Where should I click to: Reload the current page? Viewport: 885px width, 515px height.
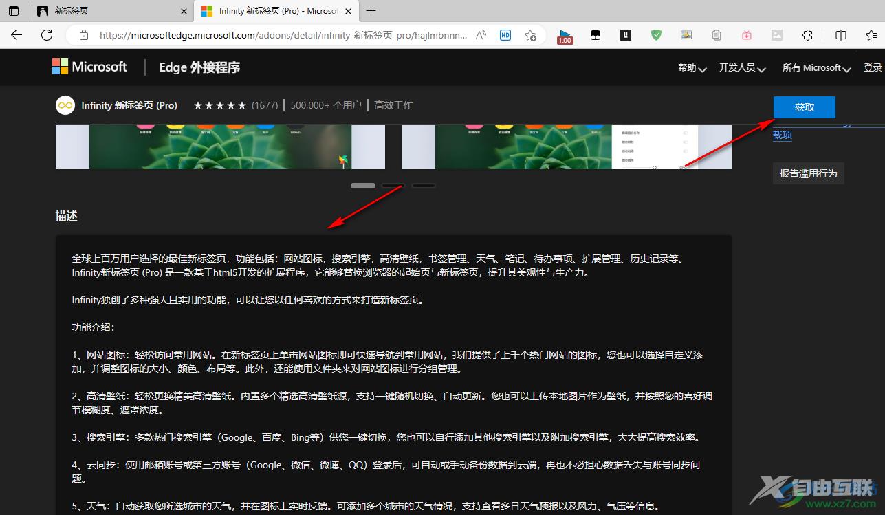click(x=47, y=35)
